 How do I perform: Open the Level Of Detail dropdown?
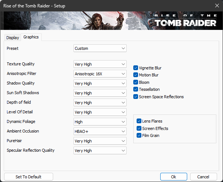100,112
